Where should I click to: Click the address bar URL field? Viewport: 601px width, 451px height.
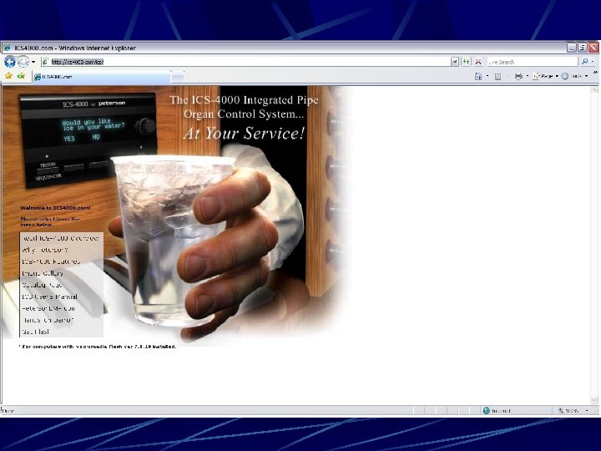pyautogui.click(x=245, y=62)
